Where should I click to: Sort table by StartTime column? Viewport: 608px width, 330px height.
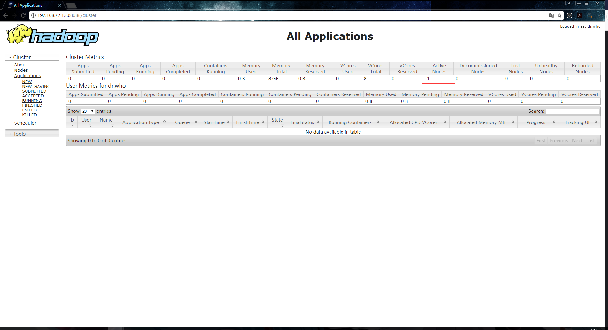coord(217,122)
